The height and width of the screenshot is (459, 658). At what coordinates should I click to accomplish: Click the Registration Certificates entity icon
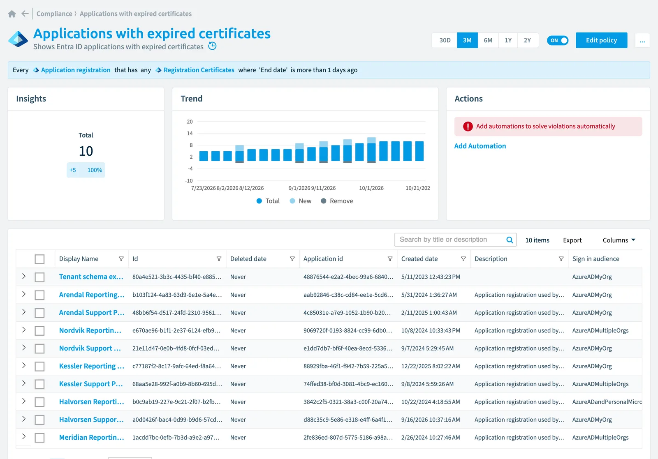click(x=159, y=70)
